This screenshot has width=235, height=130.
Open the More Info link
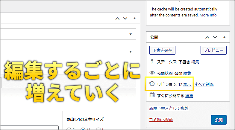pyautogui.click(x=208, y=15)
